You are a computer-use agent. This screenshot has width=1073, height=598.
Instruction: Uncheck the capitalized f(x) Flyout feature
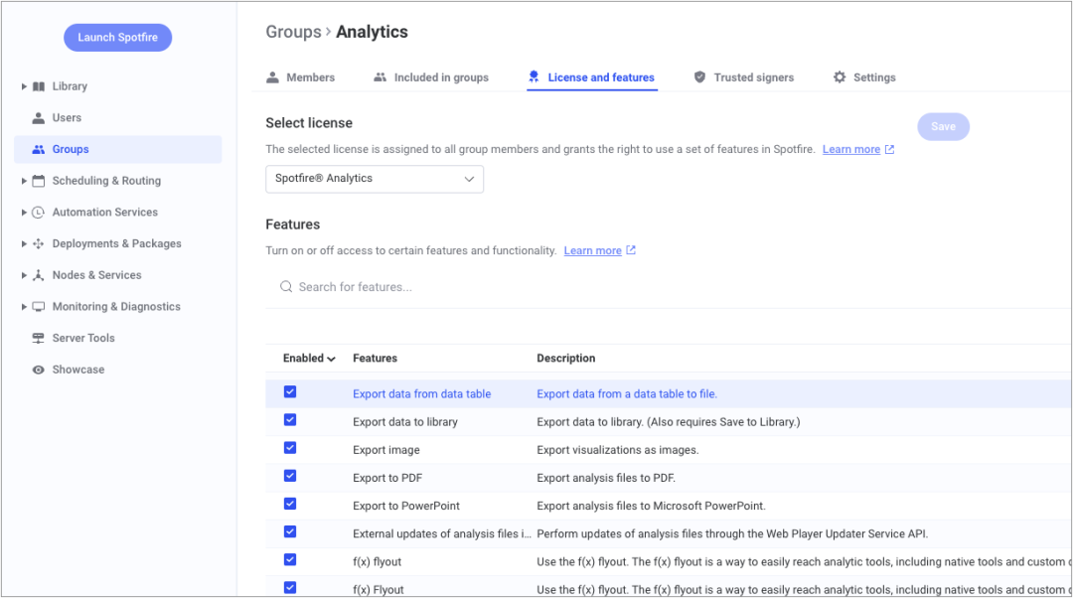(290, 588)
